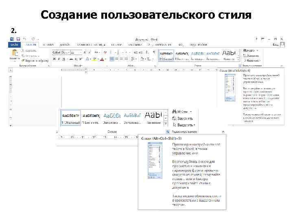Click the Bullets list icon
The image size is (293, 220).
(110, 53)
